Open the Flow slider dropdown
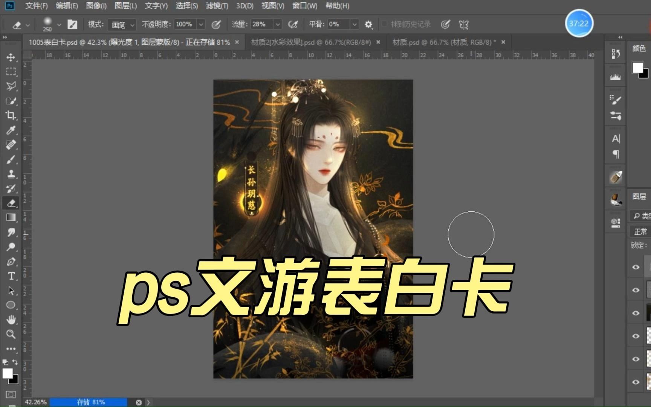The height and width of the screenshot is (407, 651). coord(278,24)
